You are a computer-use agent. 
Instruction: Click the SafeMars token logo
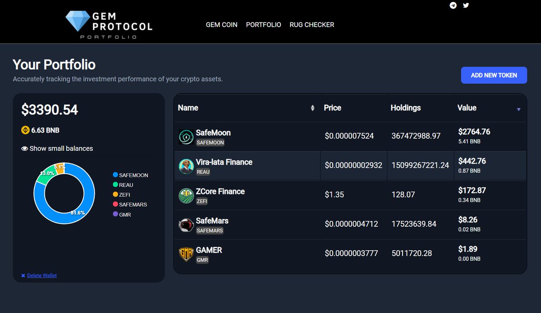[186, 225]
